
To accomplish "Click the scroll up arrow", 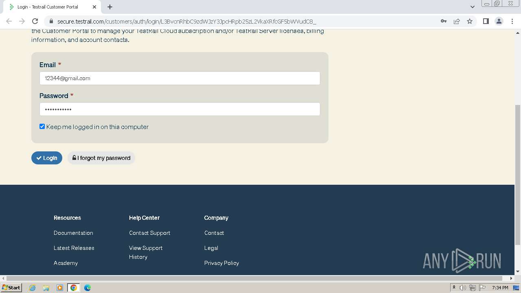I will tap(518, 32).
